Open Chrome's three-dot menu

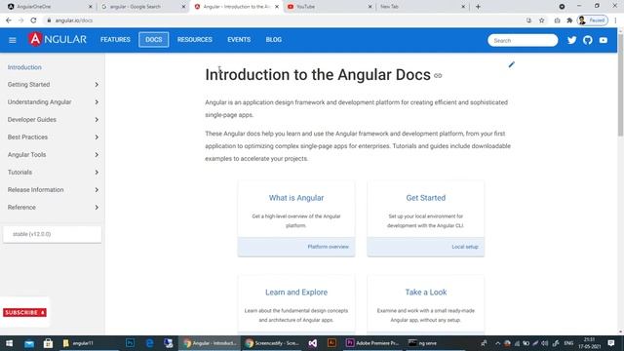pos(615,20)
